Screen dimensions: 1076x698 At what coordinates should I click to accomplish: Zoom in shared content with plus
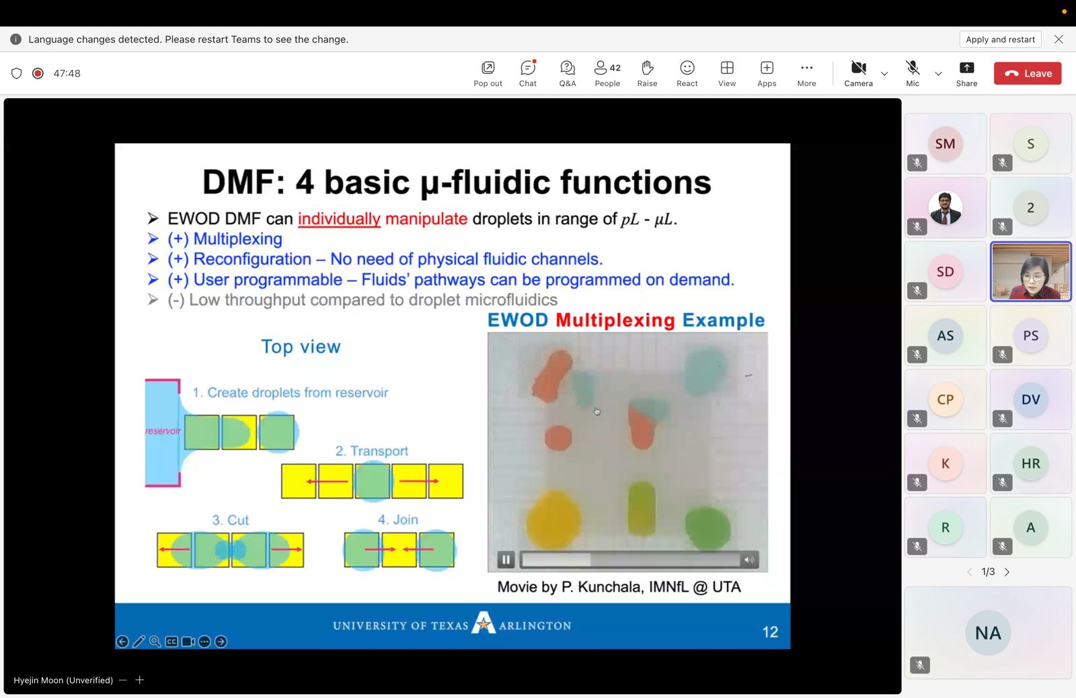(x=139, y=680)
